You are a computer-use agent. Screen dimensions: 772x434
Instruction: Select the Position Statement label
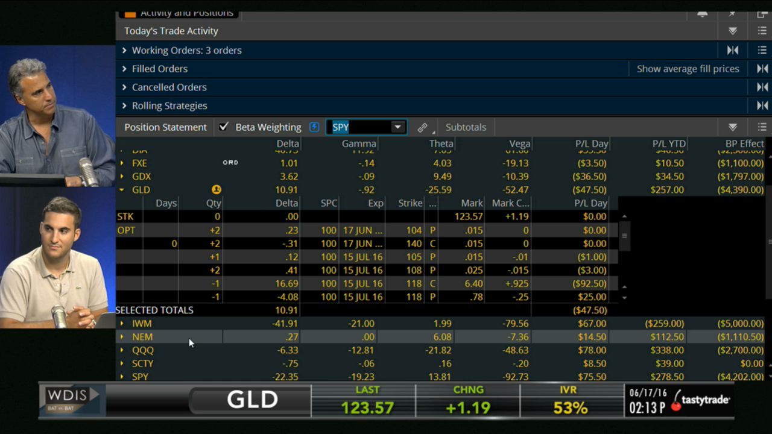(165, 127)
